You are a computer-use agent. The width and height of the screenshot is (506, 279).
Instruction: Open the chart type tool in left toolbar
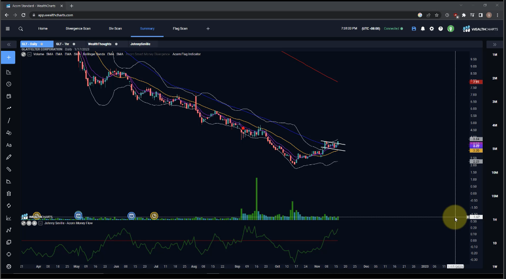pos(9,72)
